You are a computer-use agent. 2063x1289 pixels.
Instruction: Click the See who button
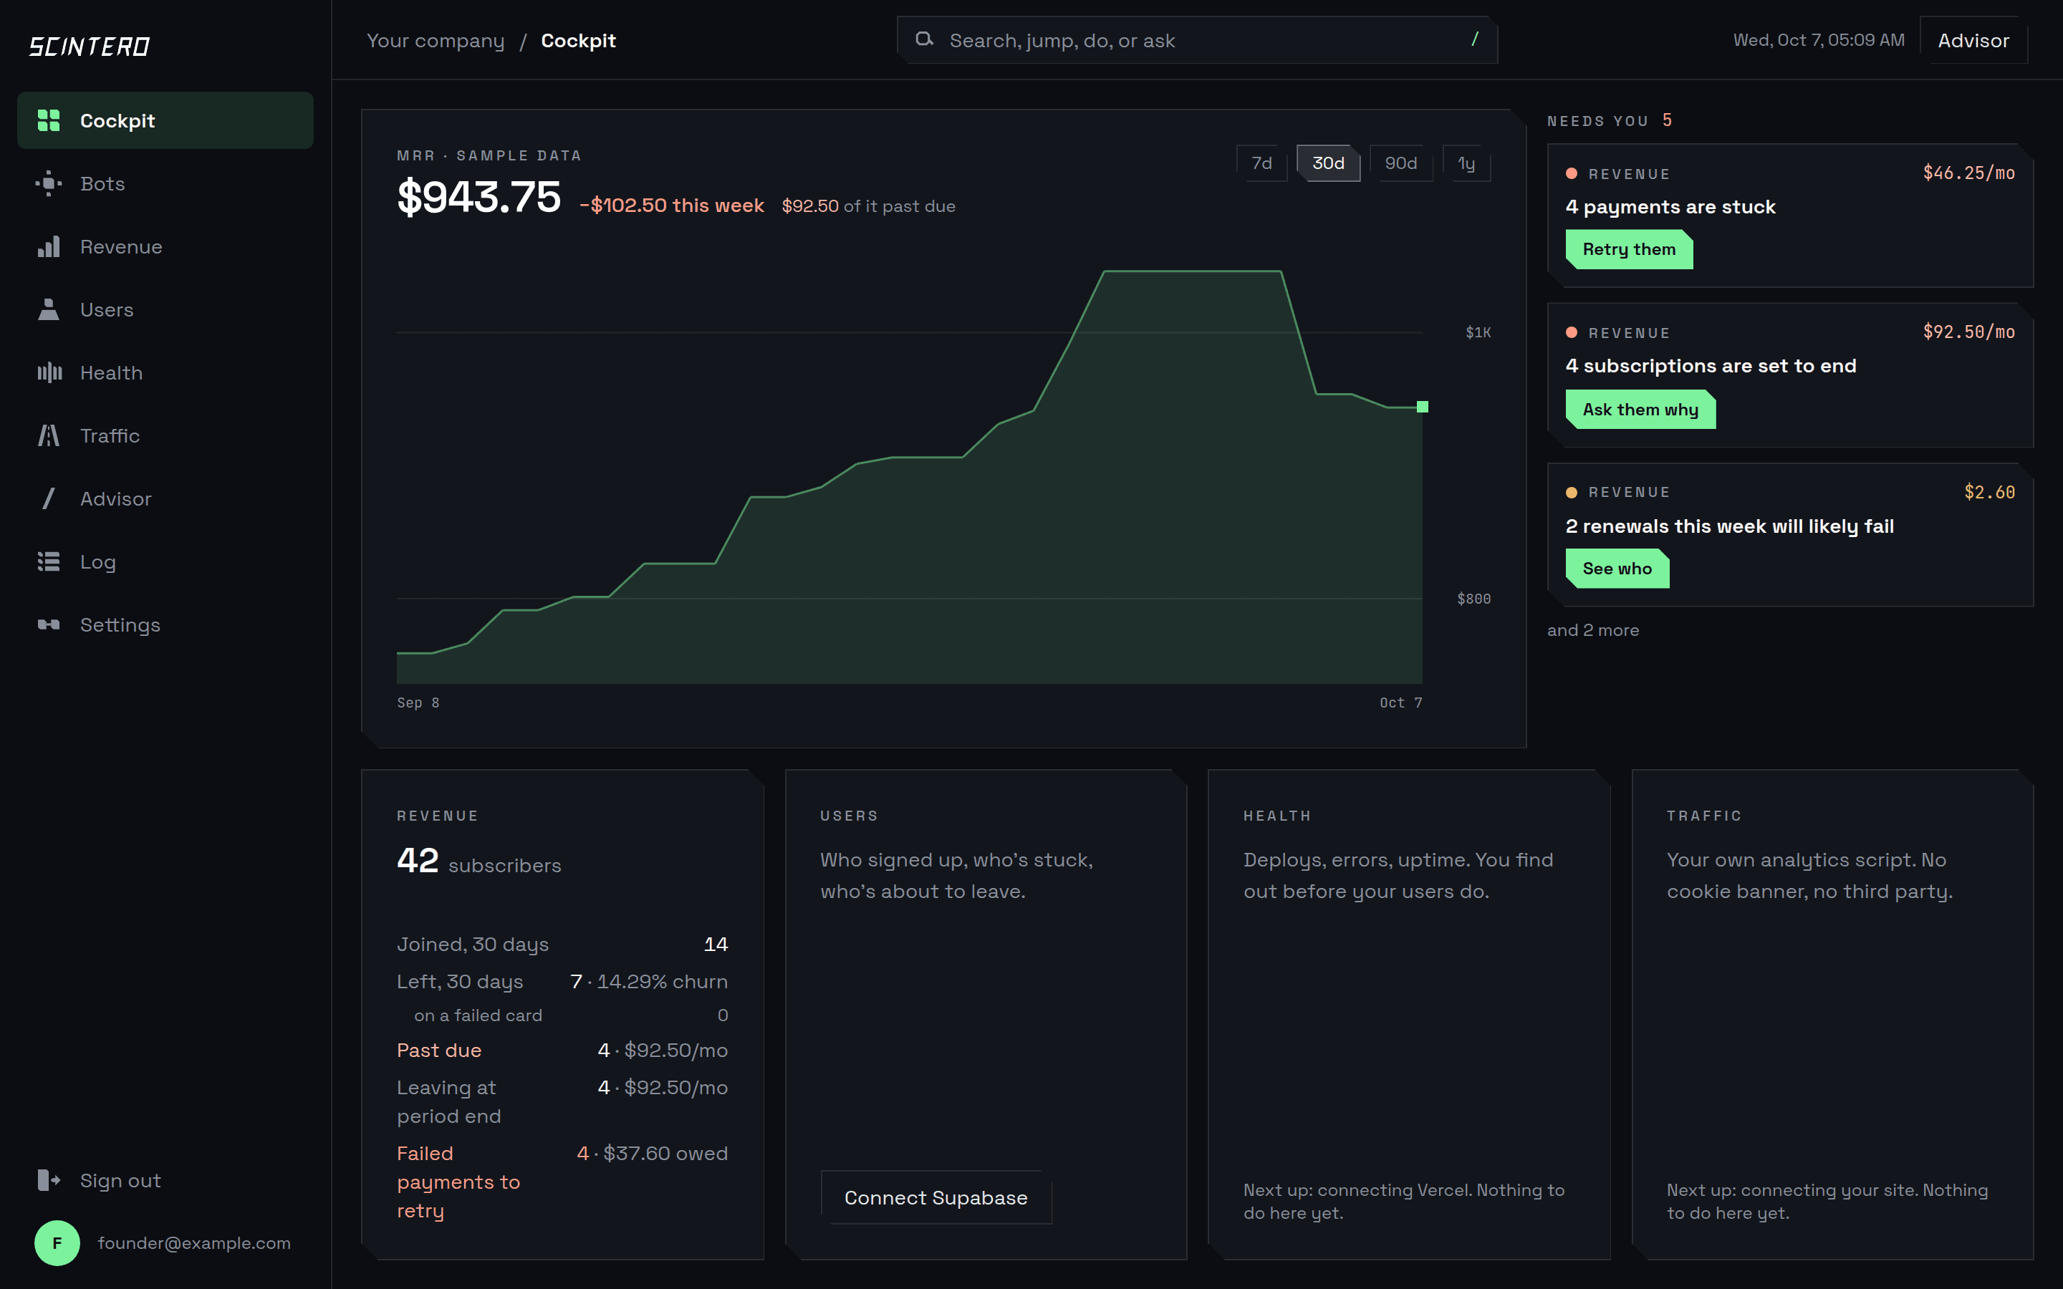1617,569
